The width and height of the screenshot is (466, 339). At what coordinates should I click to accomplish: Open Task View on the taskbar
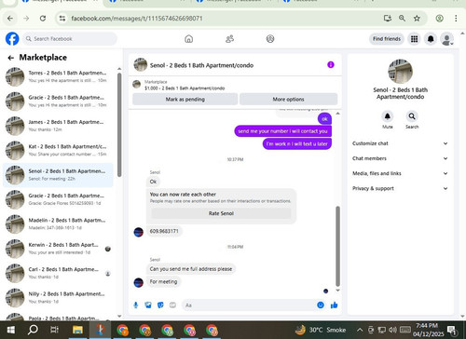coord(54,330)
